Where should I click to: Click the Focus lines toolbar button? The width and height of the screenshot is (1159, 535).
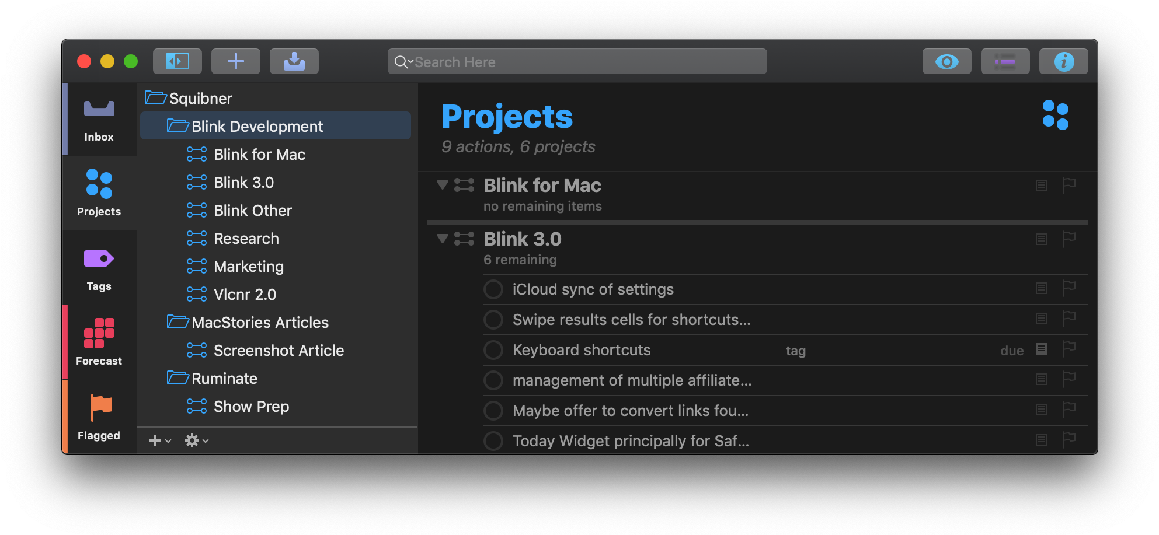1005,61
